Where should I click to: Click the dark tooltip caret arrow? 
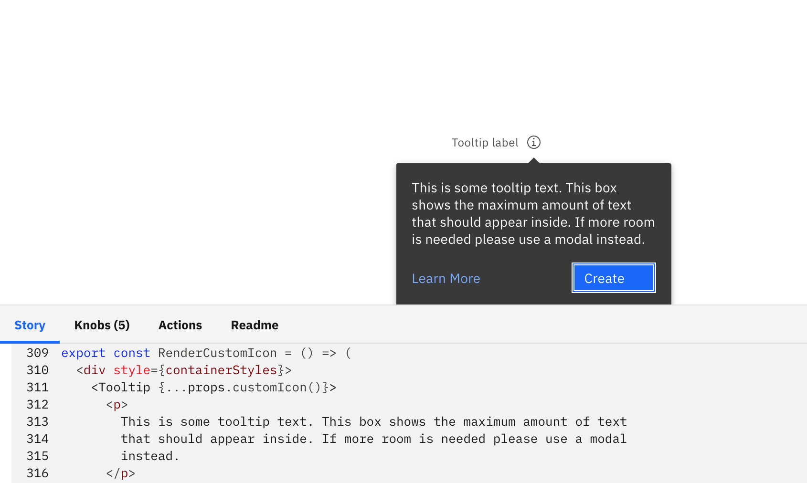(x=533, y=159)
